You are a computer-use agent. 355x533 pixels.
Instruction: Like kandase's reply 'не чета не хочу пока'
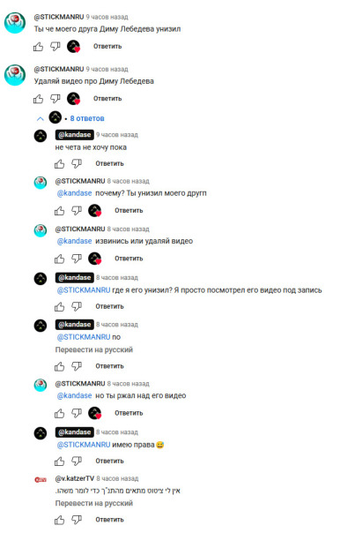(x=59, y=164)
